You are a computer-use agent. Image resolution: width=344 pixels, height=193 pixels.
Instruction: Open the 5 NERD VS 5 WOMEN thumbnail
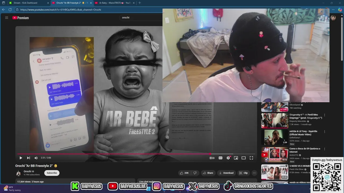pos(275,172)
